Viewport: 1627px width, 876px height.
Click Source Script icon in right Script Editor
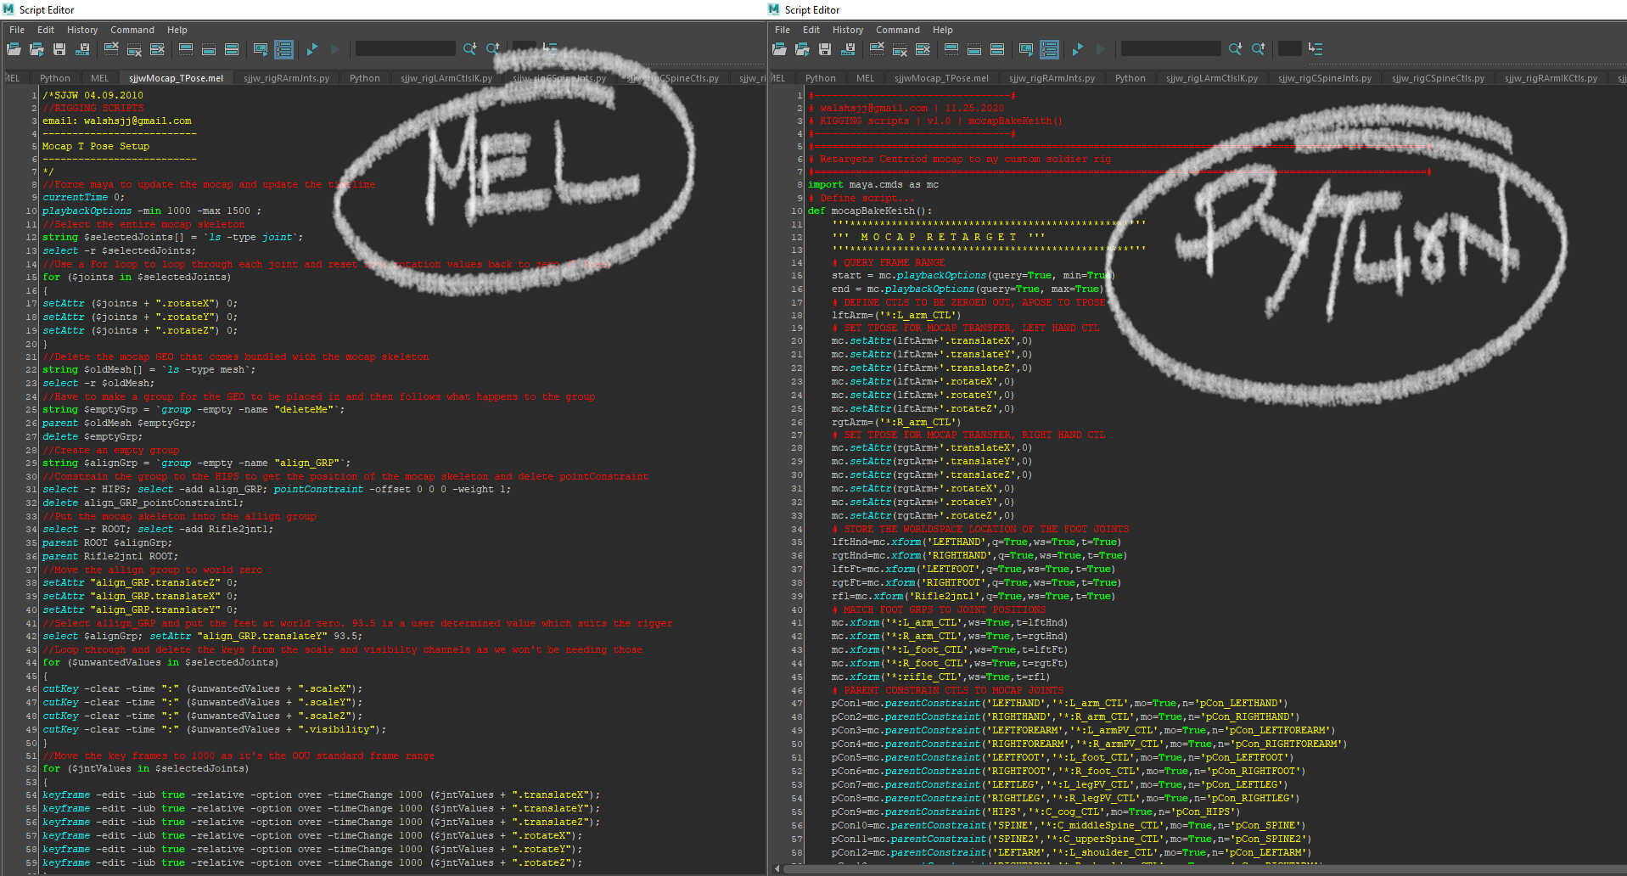[802, 49]
